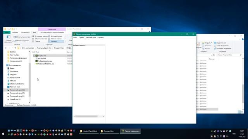Select Мелкие значки layout

[x=55, y=39]
